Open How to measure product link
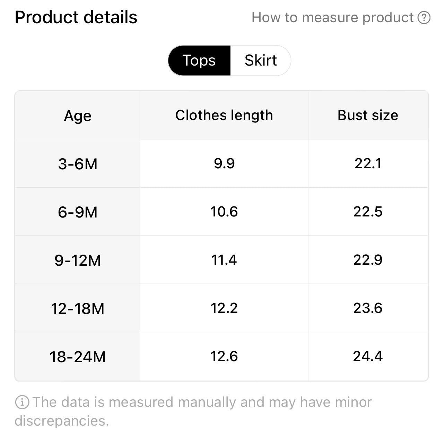 [x=341, y=17]
